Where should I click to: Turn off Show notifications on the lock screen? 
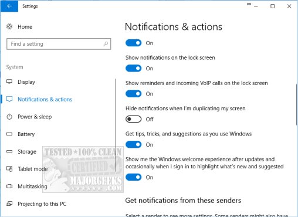pos(133,68)
